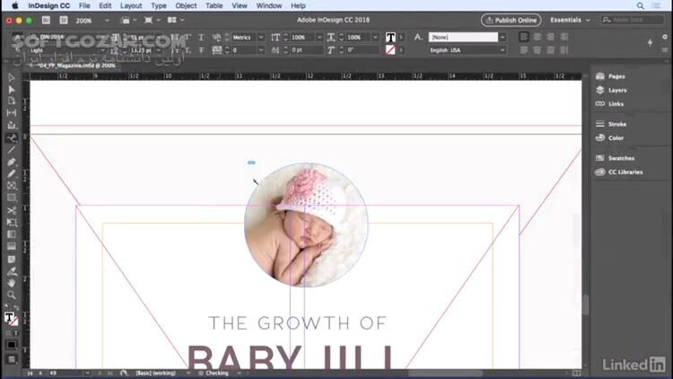Choose the Scissors tool

[12, 210]
